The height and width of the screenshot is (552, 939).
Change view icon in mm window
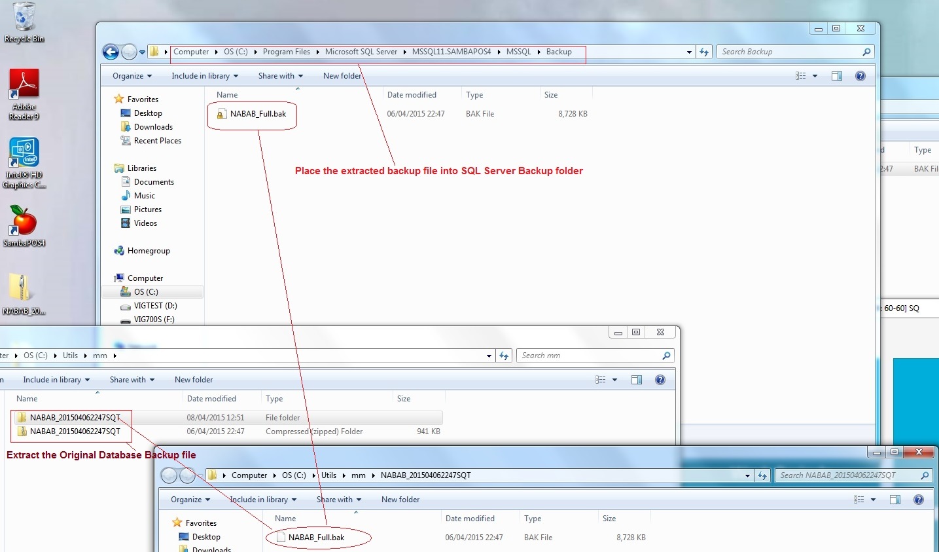[x=601, y=380]
